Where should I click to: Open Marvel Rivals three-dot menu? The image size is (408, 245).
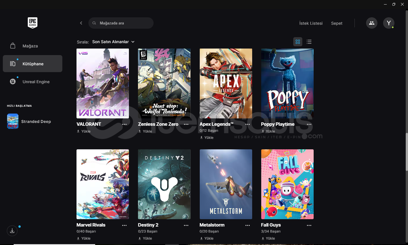124,225
